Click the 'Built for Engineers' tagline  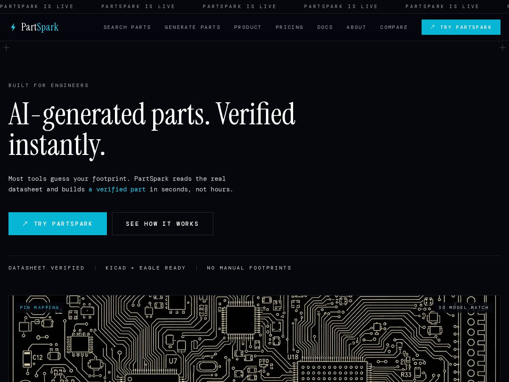click(x=49, y=85)
